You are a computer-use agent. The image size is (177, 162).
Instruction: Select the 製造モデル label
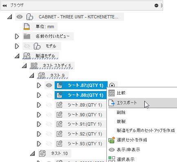[x=45, y=56]
